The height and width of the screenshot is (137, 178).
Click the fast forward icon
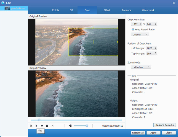pos(42,126)
